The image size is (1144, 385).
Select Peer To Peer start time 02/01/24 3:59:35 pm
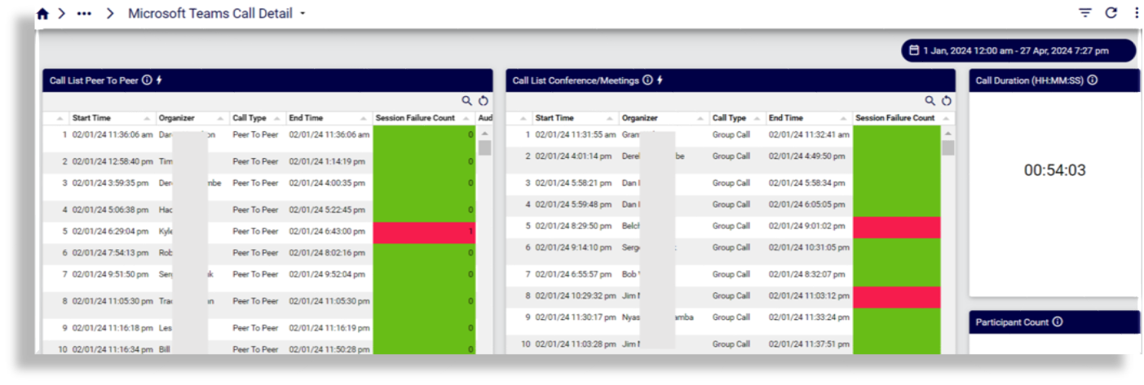pos(110,183)
